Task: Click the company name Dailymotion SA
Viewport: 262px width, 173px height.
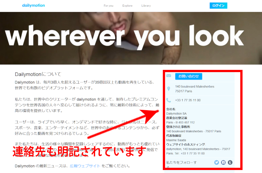Action: click(176, 114)
